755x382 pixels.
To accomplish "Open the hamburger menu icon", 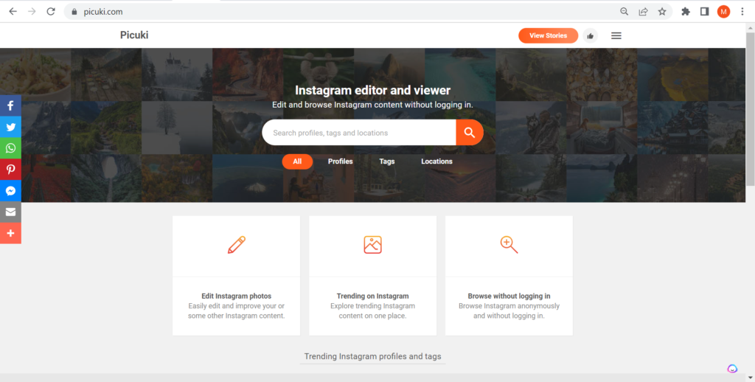I will click(616, 35).
